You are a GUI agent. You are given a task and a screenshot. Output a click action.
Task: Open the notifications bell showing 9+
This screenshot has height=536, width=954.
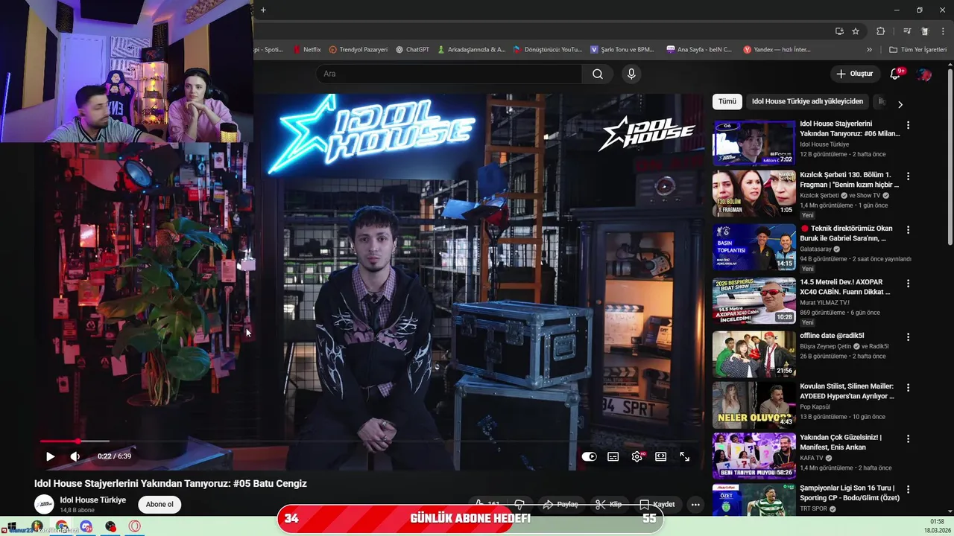(896, 74)
